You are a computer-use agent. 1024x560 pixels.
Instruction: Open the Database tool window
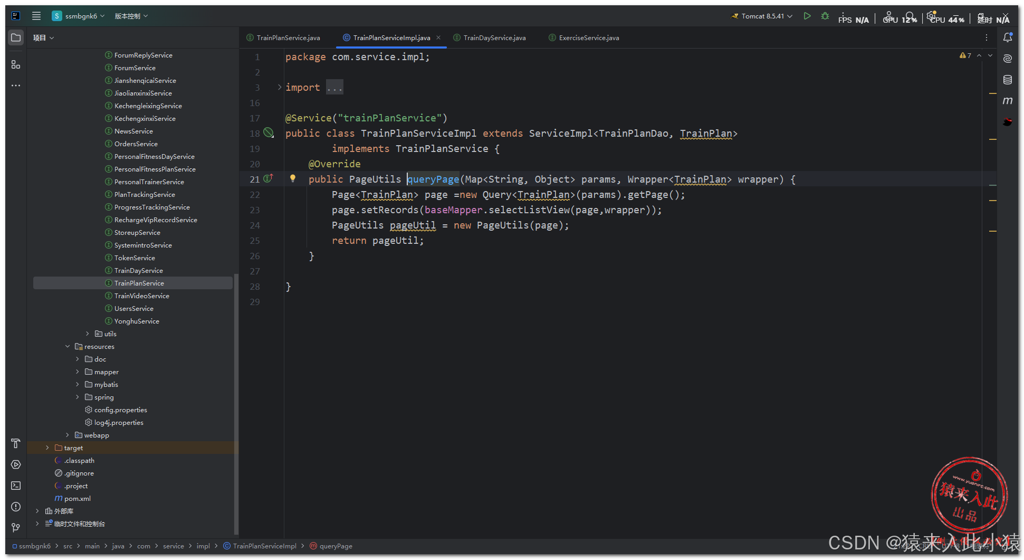click(x=1008, y=80)
